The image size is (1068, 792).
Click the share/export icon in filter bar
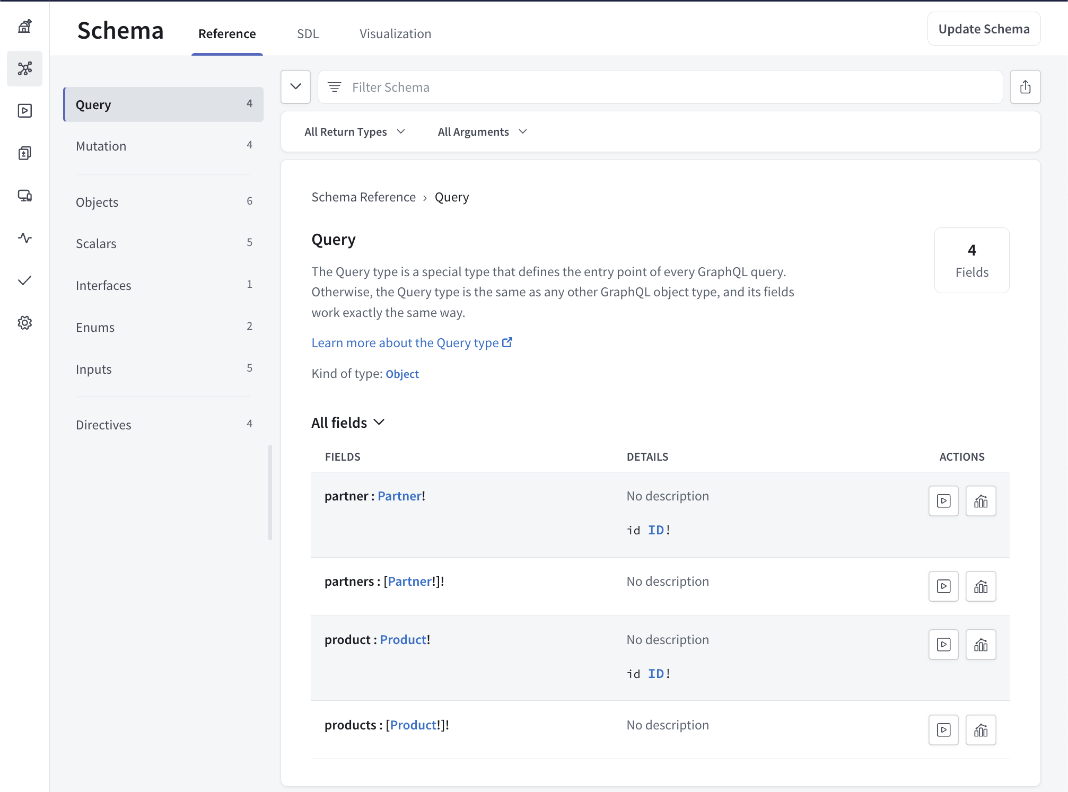(1025, 86)
